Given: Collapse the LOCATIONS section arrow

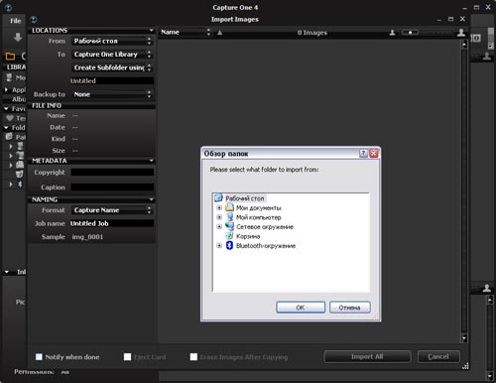Looking at the screenshot, I should 151,31.
